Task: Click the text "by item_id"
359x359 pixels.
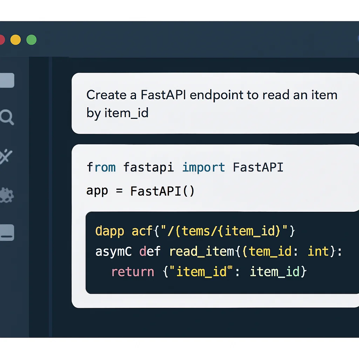Action: click(117, 113)
